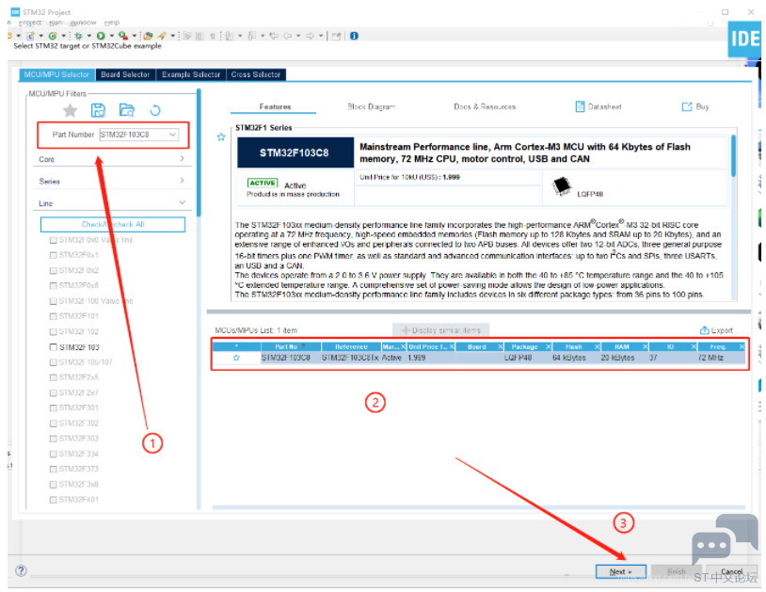Toggle the STM32F0x0 Value line checkbox
The width and height of the screenshot is (766, 592).
54,240
